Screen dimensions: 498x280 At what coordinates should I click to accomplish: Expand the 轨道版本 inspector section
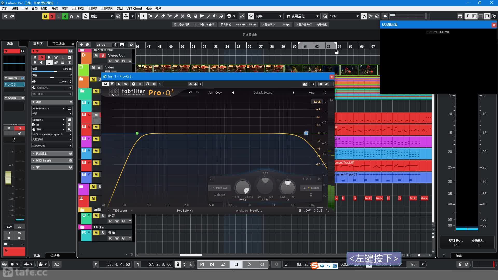click(x=52, y=154)
